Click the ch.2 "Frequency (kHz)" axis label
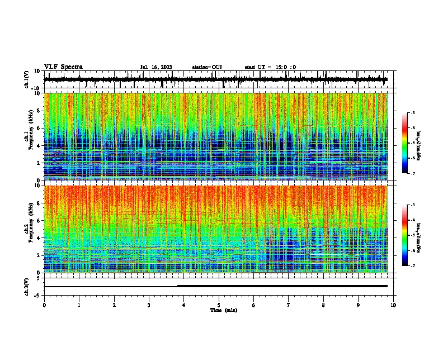Screen dimensions: 443x342 click(31, 222)
